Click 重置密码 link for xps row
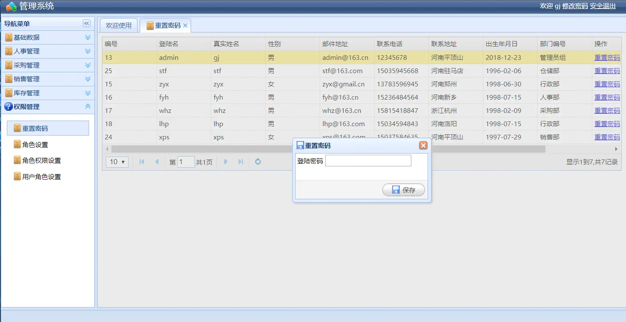Screen dimensions: 626x322 click(x=607, y=137)
